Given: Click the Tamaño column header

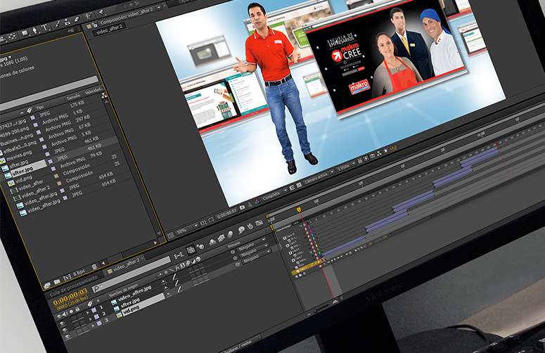Looking at the screenshot, I should pos(74,96).
